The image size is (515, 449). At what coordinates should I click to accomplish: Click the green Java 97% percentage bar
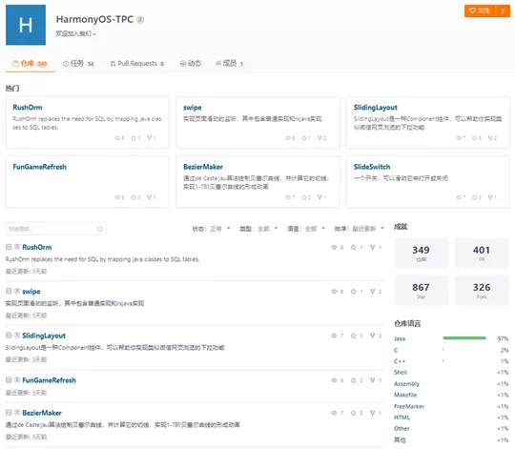464,338
